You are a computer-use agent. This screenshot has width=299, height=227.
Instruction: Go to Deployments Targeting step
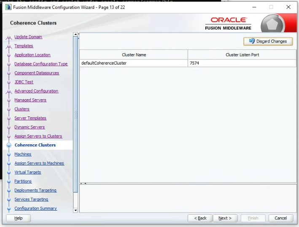coord(35,190)
